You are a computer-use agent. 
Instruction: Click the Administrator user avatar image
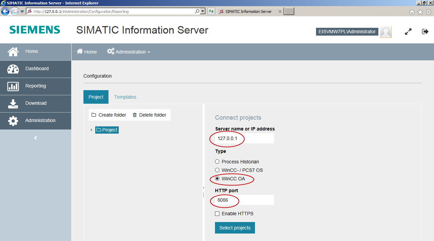386,32
